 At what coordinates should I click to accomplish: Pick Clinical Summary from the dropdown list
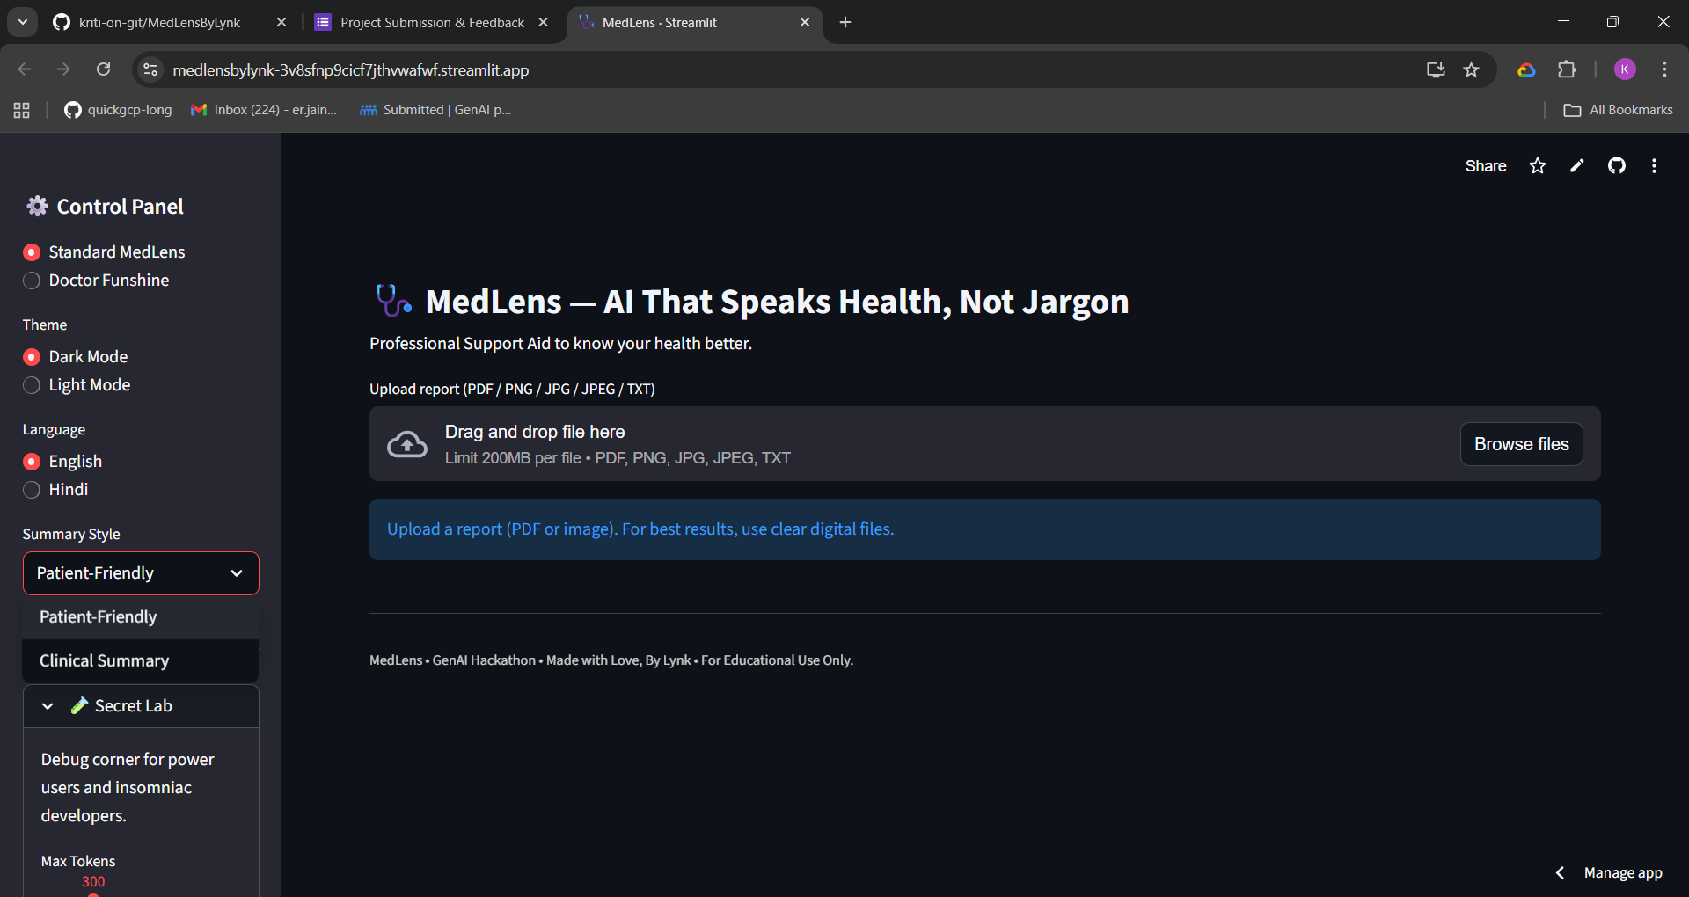pyautogui.click(x=104, y=660)
